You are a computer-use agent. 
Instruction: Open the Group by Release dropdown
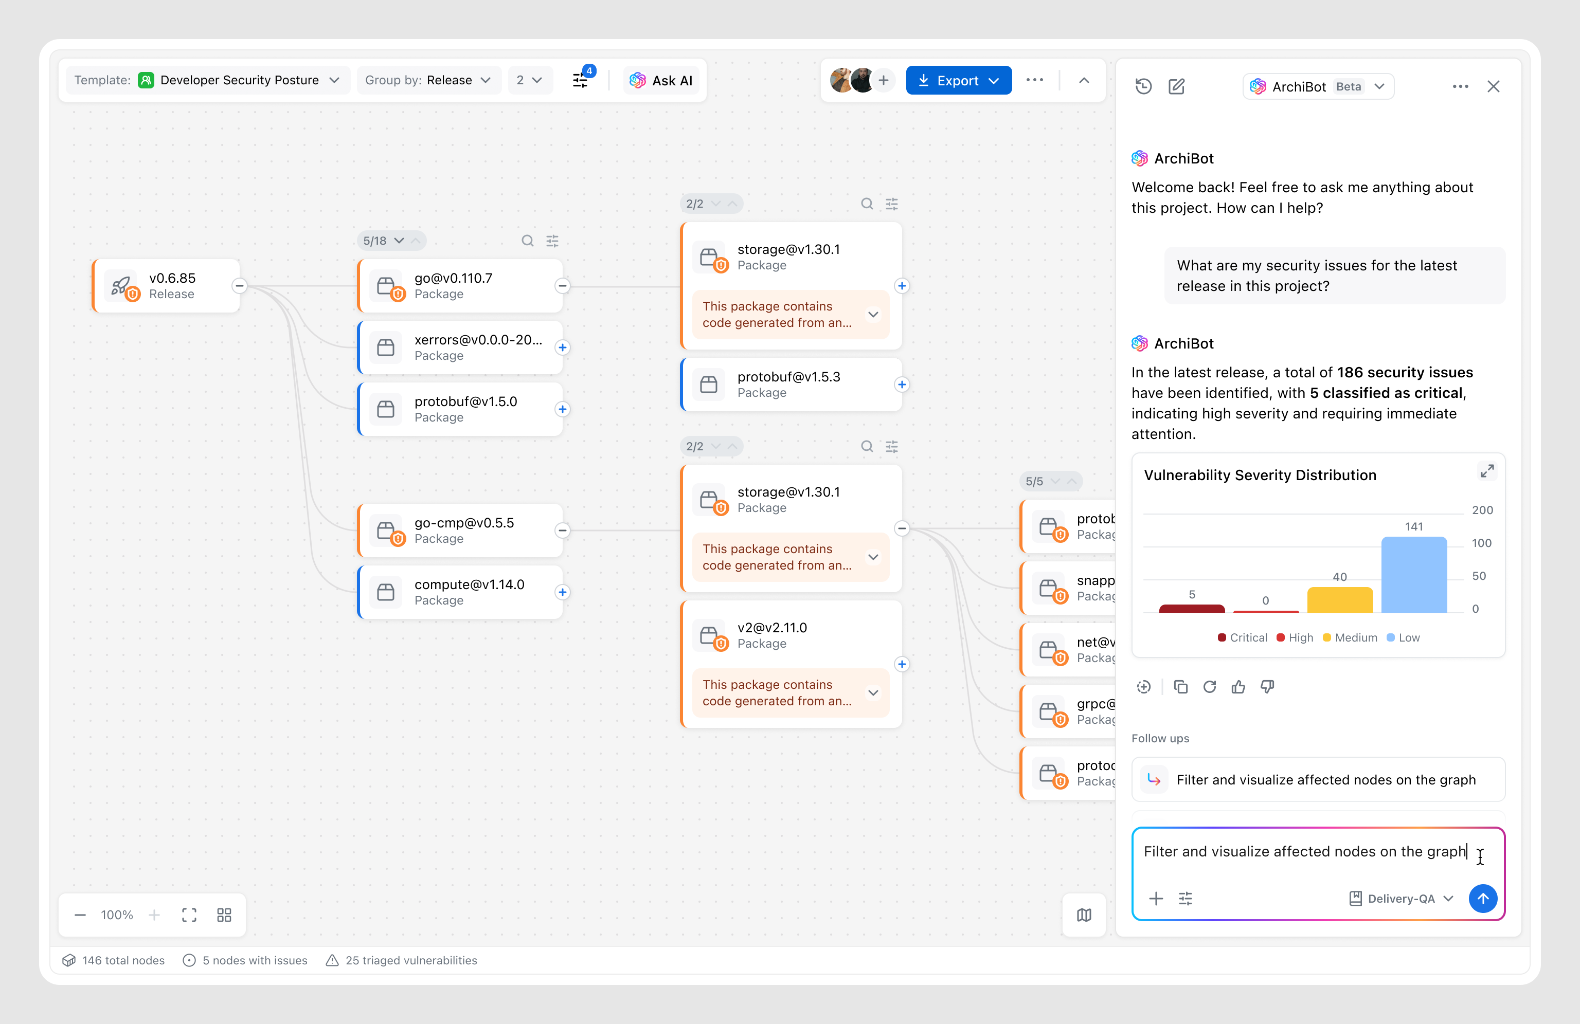click(428, 80)
